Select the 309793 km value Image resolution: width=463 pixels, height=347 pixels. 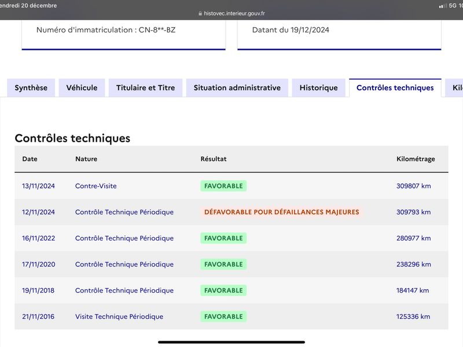tap(413, 212)
